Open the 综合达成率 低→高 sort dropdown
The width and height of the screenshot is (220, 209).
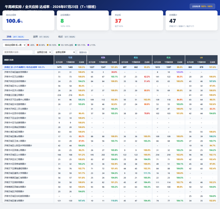click(14, 45)
